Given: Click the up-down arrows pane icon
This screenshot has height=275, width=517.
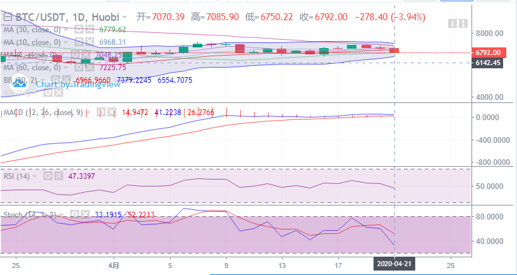Looking at the screenshot, I should (x=463, y=23).
